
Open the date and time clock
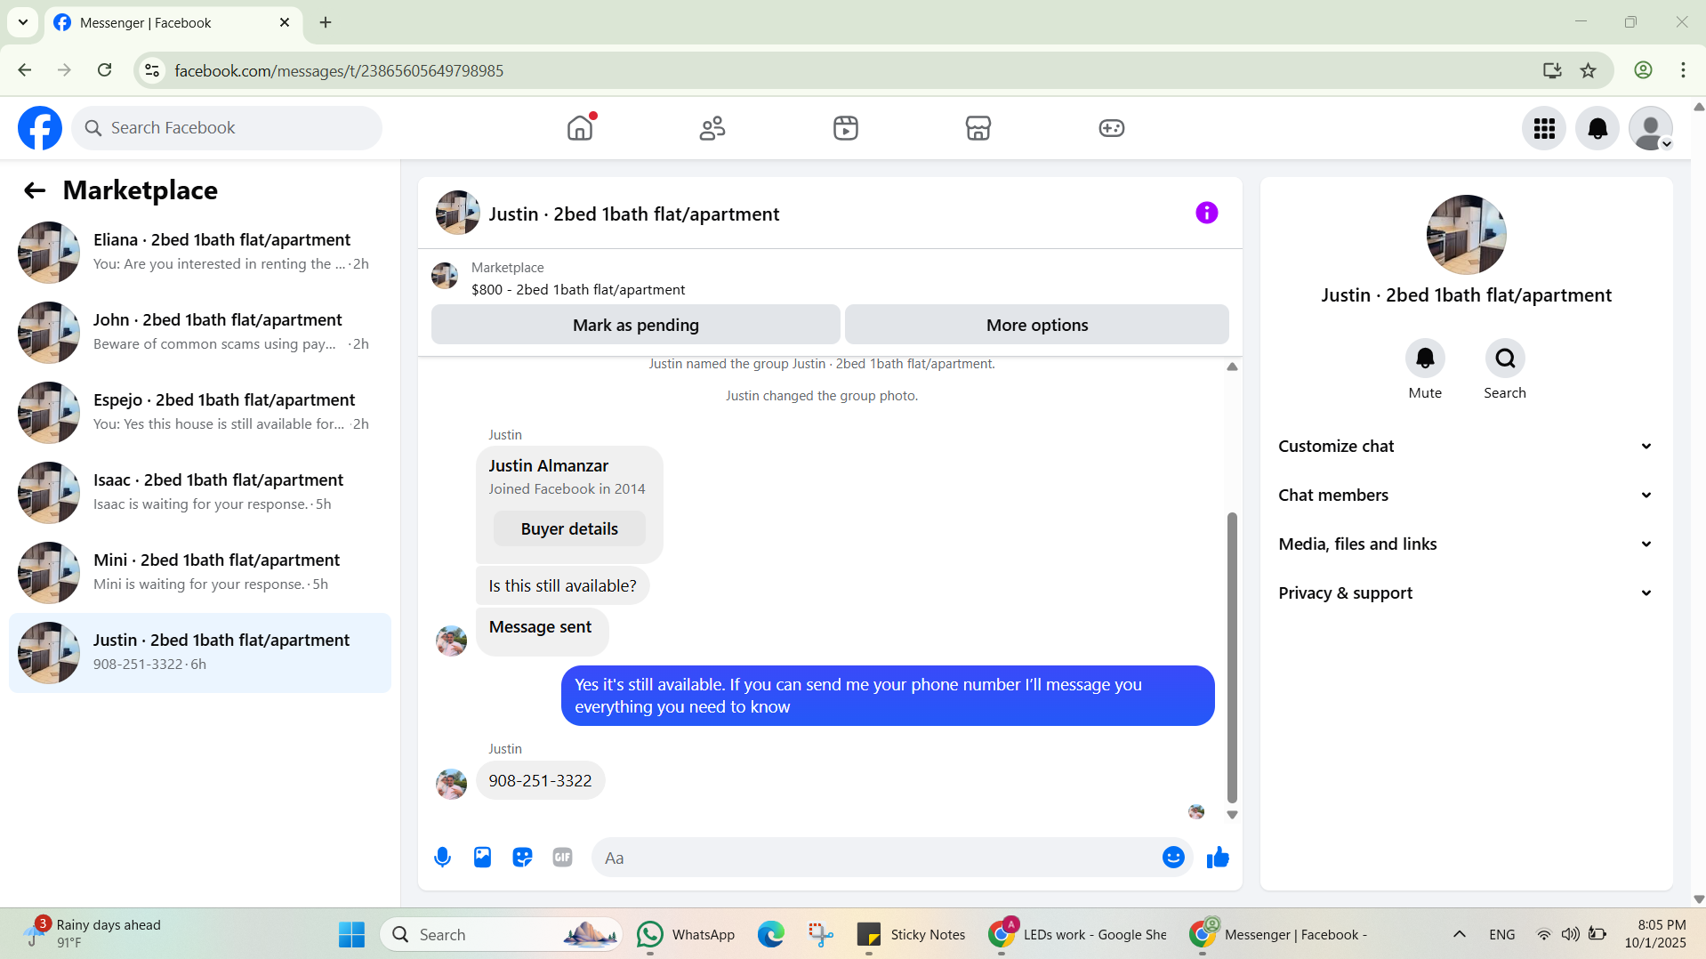(1655, 934)
